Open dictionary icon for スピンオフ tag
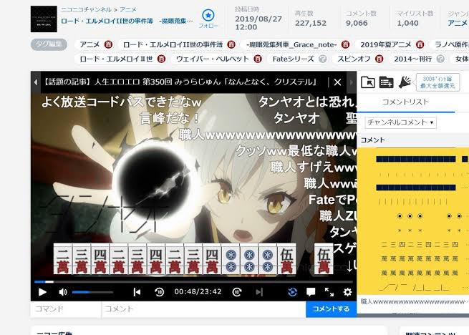 pyautogui.click(x=379, y=59)
